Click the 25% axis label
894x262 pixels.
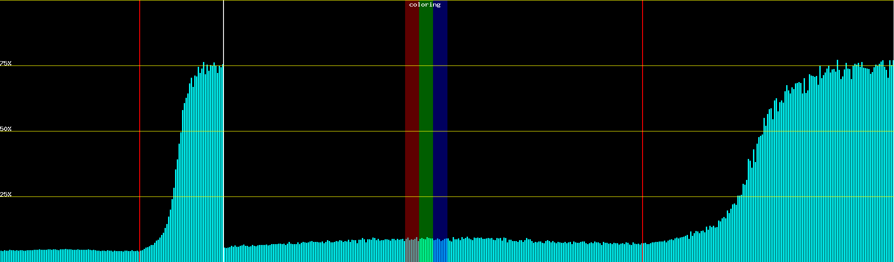tap(6, 194)
